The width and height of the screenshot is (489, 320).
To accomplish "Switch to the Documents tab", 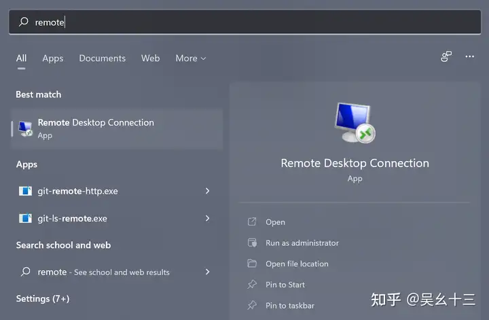I will [x=103, y=58].
